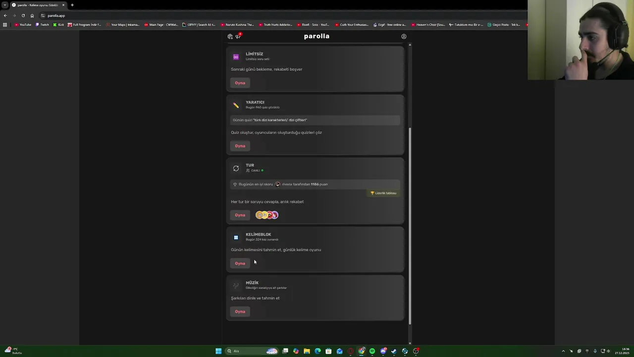
Task: Open Spotify from the taskbar
Action: click(372, 351)
